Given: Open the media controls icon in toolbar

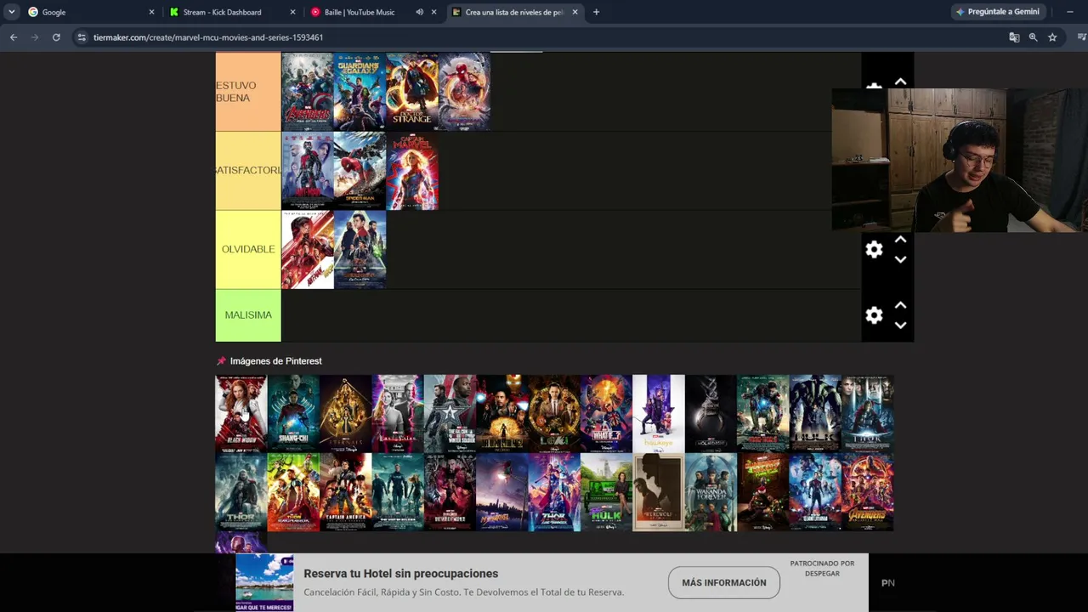Looking at the screenshot, I should (1081, 37).
